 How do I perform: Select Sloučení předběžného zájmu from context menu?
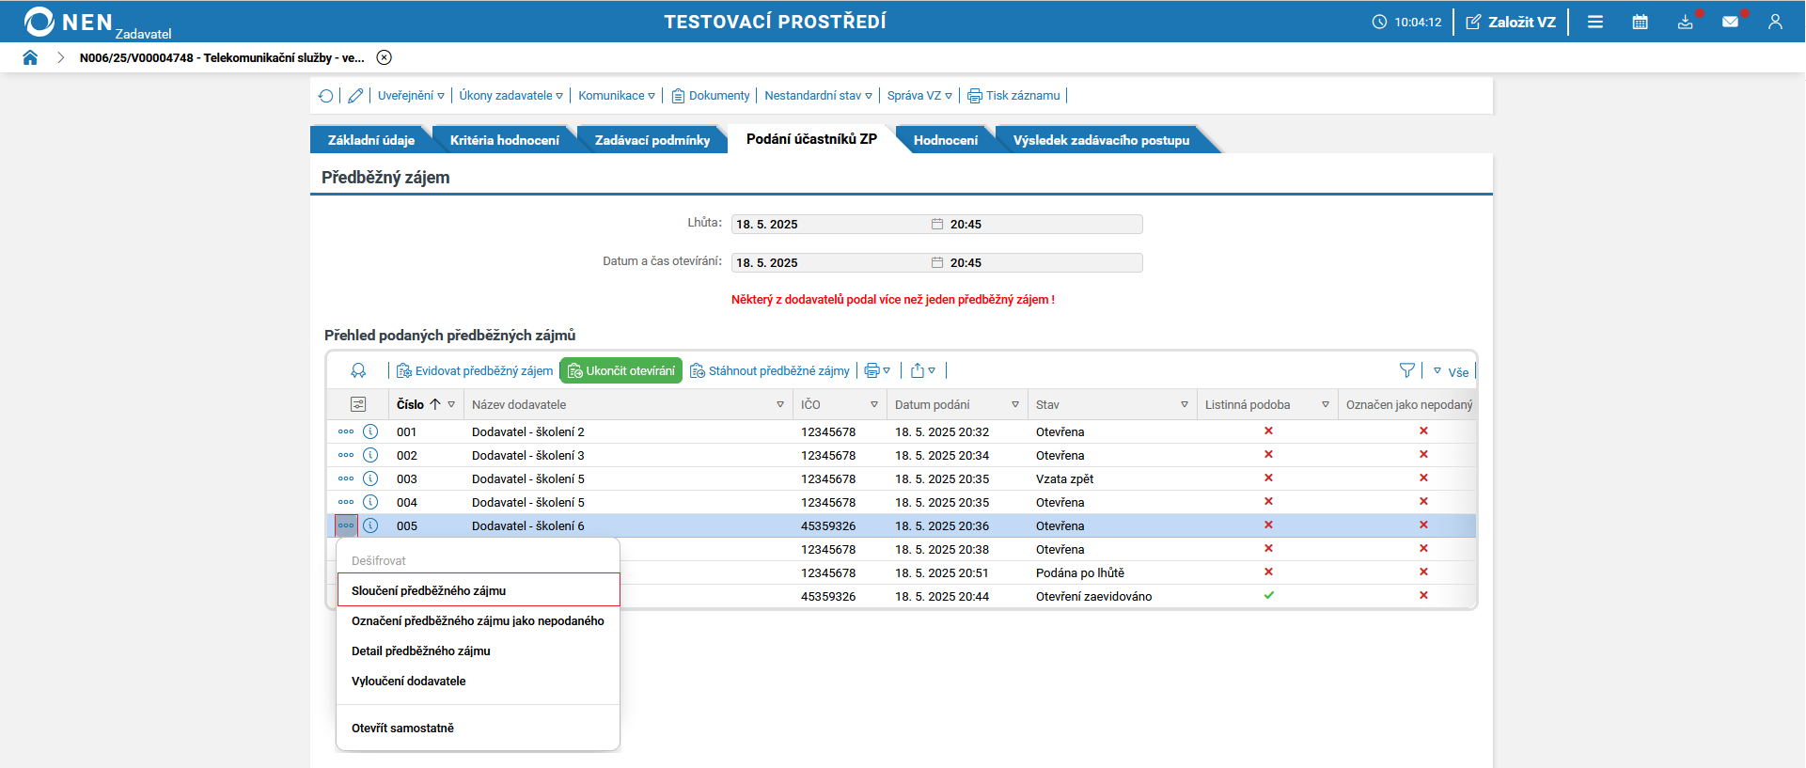pyautogui.click(x=429, y=590)
